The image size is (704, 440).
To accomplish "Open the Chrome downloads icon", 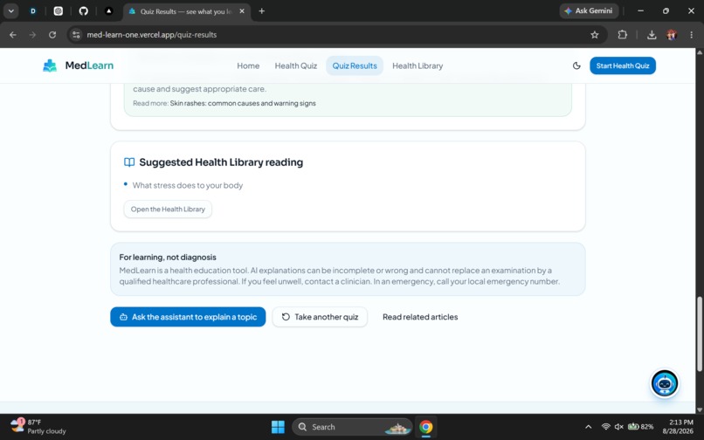I will point(652,35).
